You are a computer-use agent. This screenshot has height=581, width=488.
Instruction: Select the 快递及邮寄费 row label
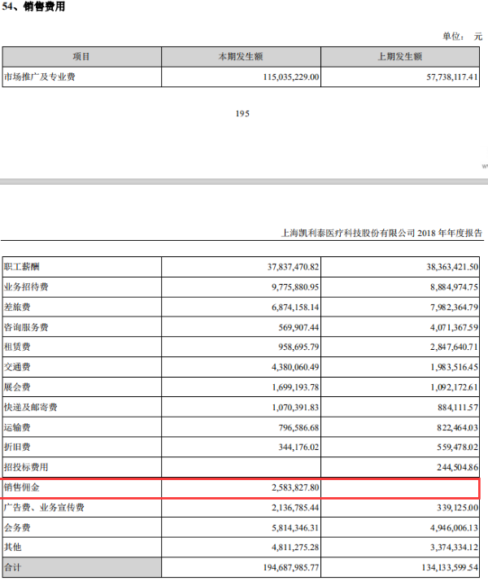30,408
